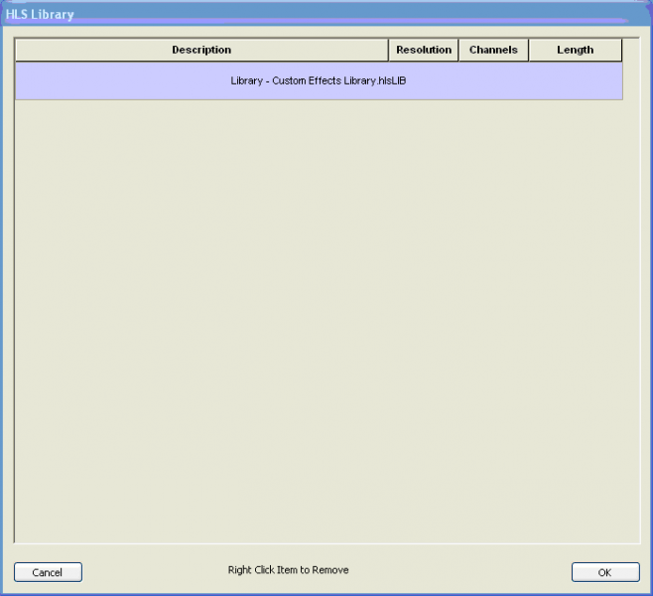Click the 'Right Click Item to Remove' hint
Viewport: 653px width, 596px height.
pyautogui.click(x=288, y=570)
